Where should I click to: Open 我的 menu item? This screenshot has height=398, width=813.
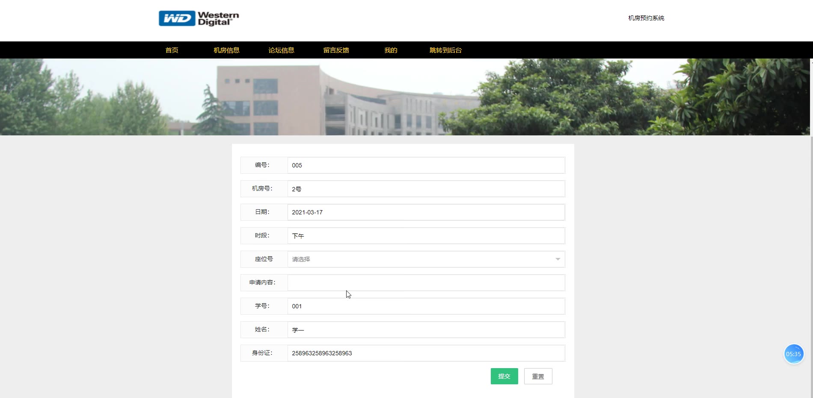coord(391,50)
